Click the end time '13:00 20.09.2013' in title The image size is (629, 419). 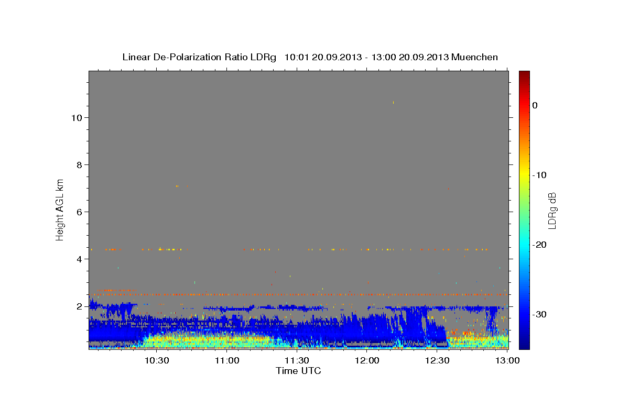pyautogui.click(x=410, y=57)
